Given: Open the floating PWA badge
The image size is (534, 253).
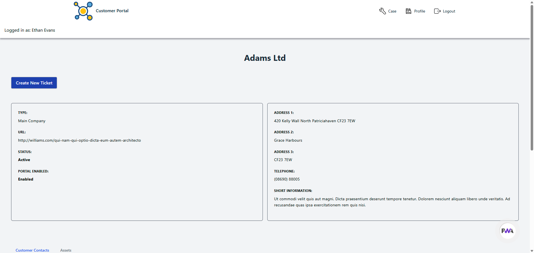Looking at the screenshot, I should point(507,231).
